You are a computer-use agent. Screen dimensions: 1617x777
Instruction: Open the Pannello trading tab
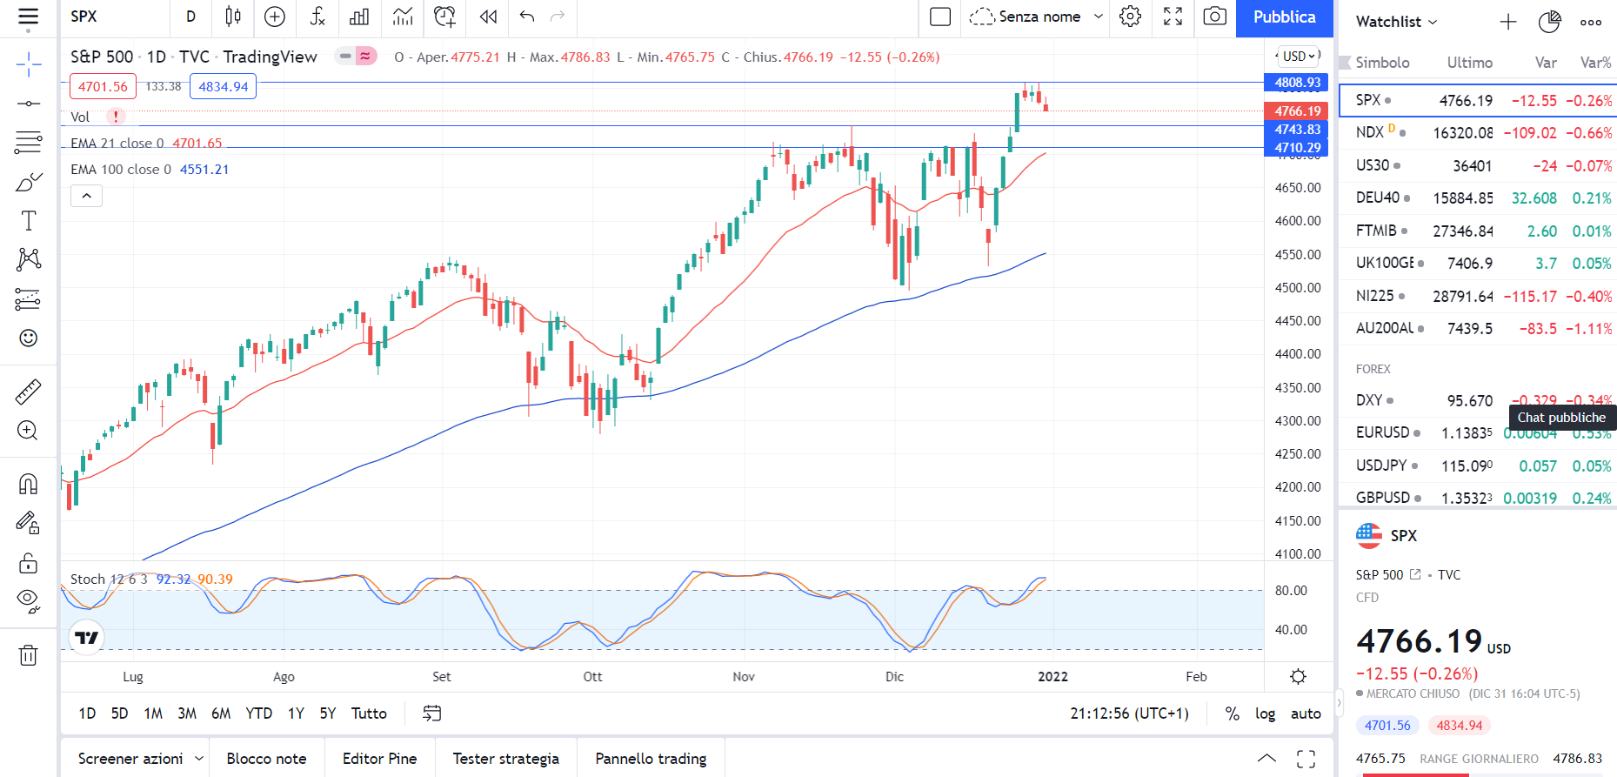coord(651,759)
